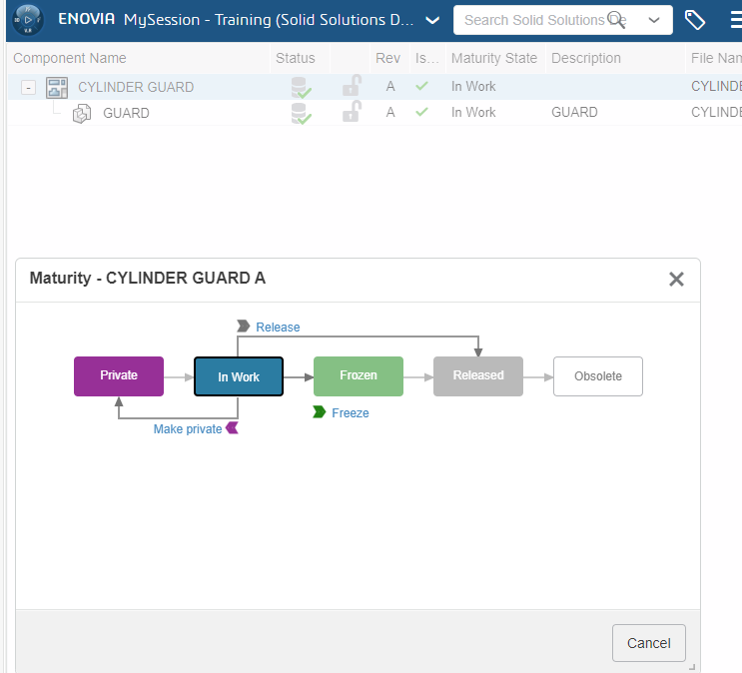Image resolution: width=742 pixels, height=673 pixels.
Task: Collapse the CYLINDER GUARD tree node
Action: [29, 87]
